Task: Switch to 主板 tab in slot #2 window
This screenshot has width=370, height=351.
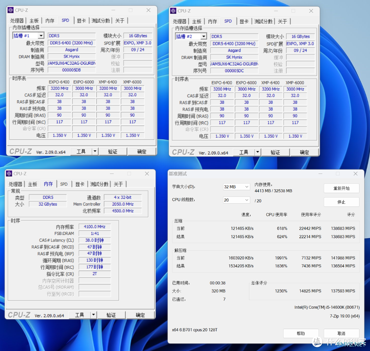Action: tap(197, 22)
